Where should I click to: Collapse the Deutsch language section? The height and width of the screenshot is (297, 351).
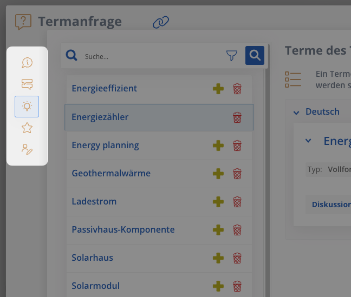coord(296,113)
